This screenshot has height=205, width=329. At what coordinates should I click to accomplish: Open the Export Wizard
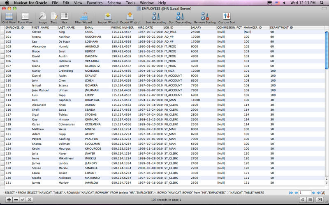point(130,18)
